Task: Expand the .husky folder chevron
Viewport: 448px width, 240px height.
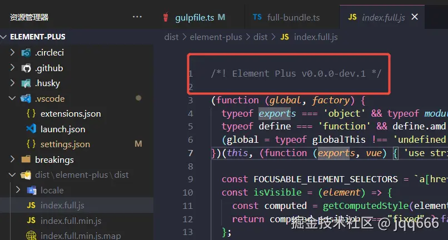Action: coord(12,83)
